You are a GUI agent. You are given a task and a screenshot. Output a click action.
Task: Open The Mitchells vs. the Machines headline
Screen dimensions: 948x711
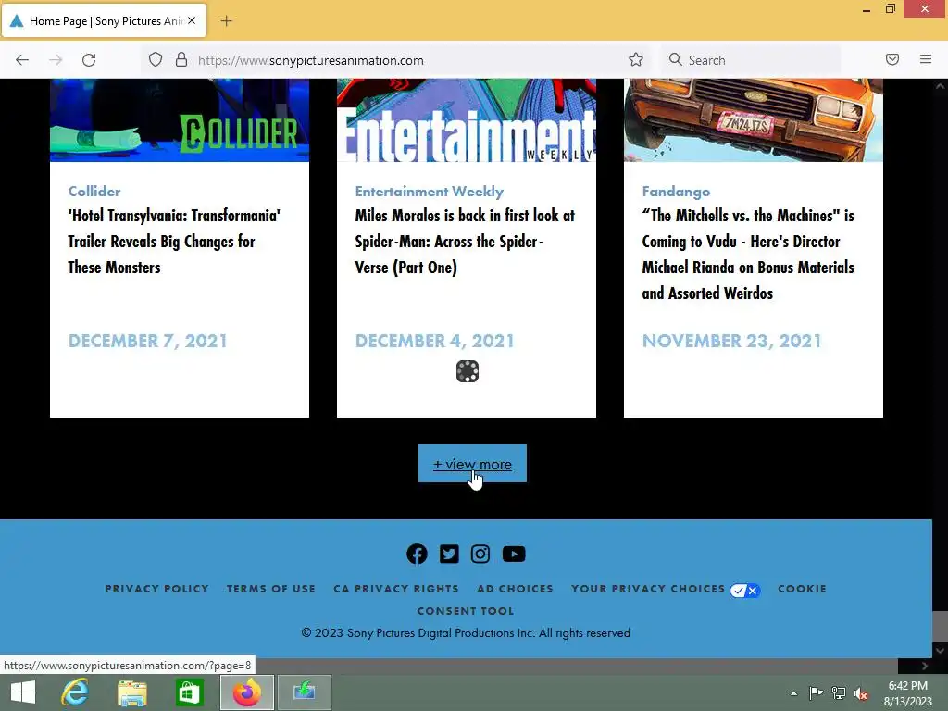pyautogui.click(x=748, y=254)
